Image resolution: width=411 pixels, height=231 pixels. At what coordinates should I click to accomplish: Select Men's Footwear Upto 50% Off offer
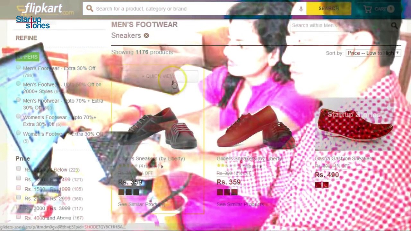click(18, 84)
